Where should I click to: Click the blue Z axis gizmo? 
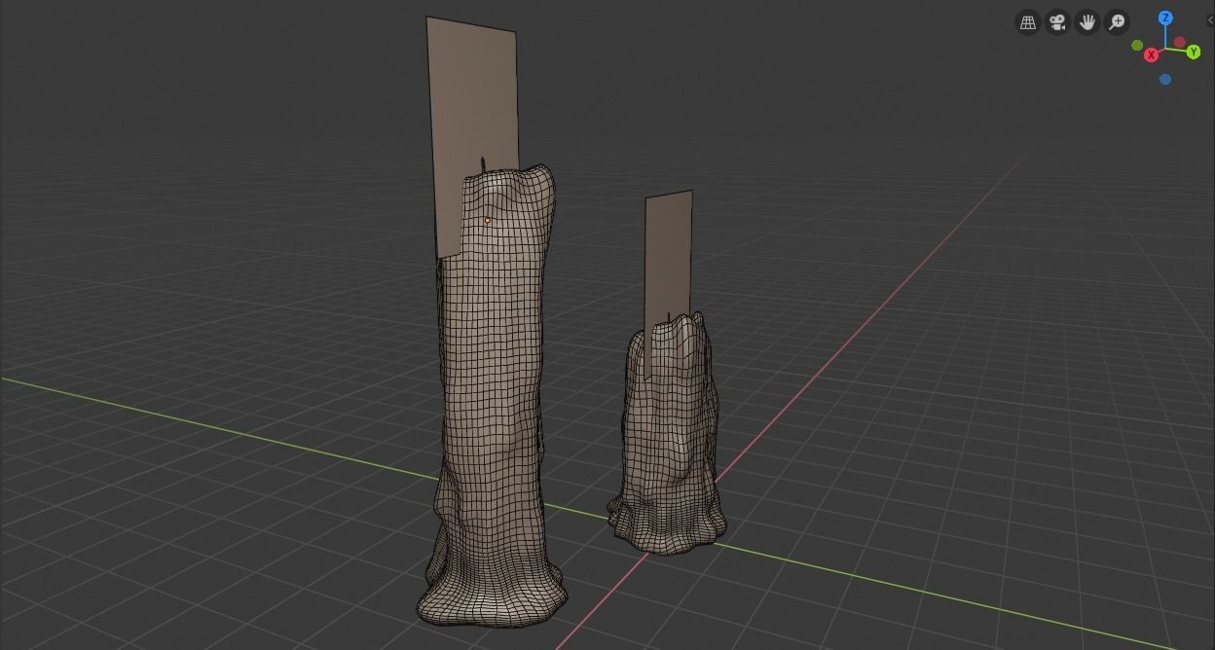click(1165, 18)
